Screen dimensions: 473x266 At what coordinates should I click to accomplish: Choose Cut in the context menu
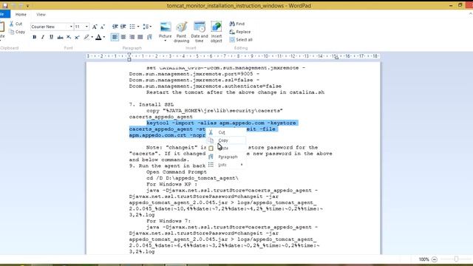click(226, 132)
